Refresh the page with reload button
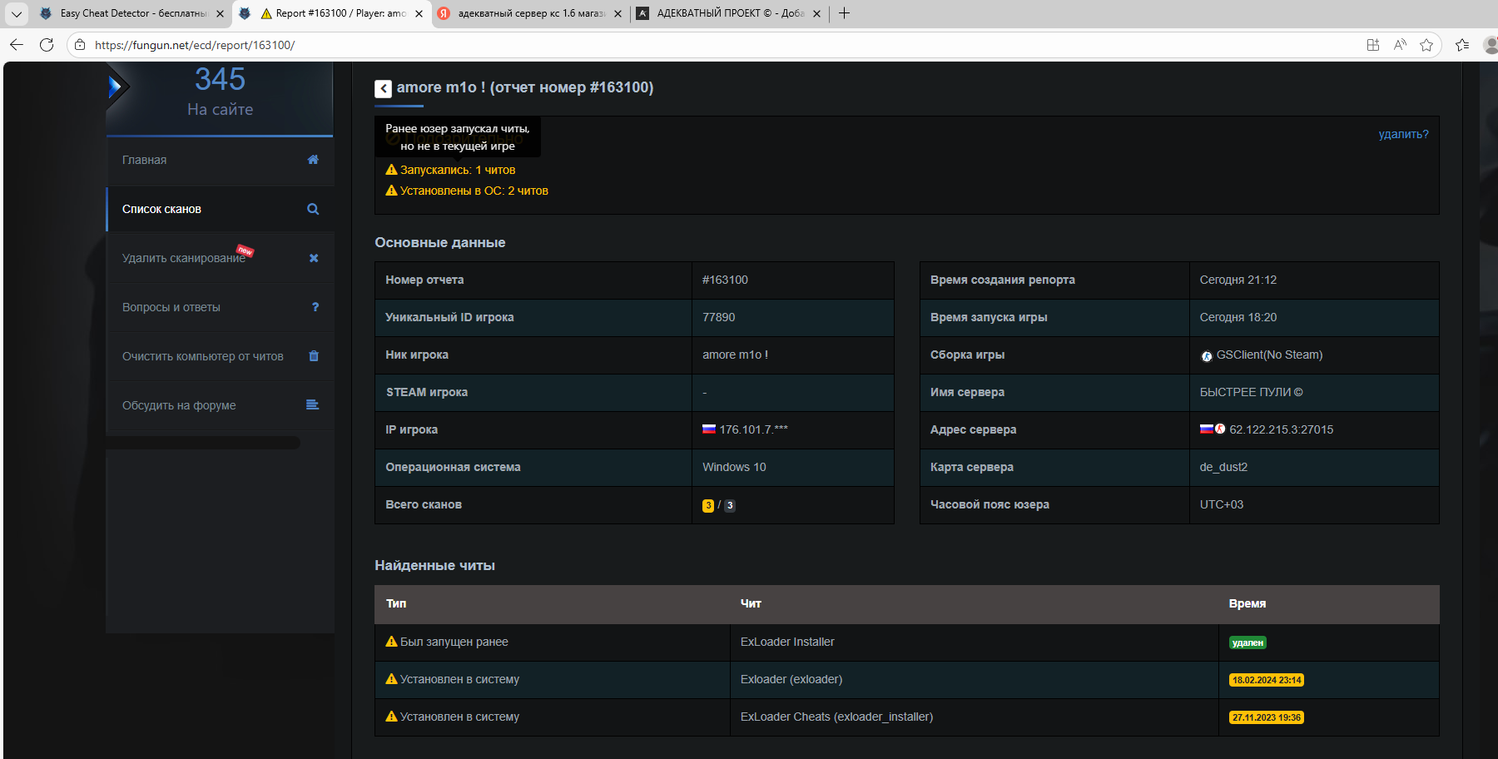This screenshot has width=1498, height=759. [47, 45]
